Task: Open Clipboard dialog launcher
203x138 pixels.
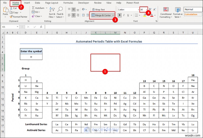Action: click(x=28, y=21)
